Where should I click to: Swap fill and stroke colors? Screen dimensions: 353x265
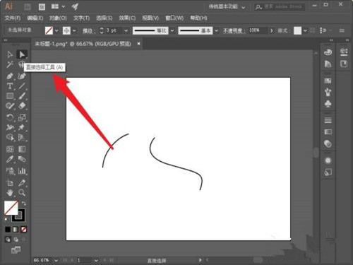[x=24, y=203]
